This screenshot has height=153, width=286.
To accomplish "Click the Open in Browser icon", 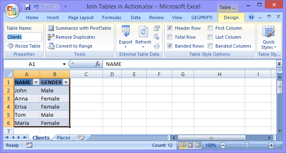I will (x=156, y=37).
